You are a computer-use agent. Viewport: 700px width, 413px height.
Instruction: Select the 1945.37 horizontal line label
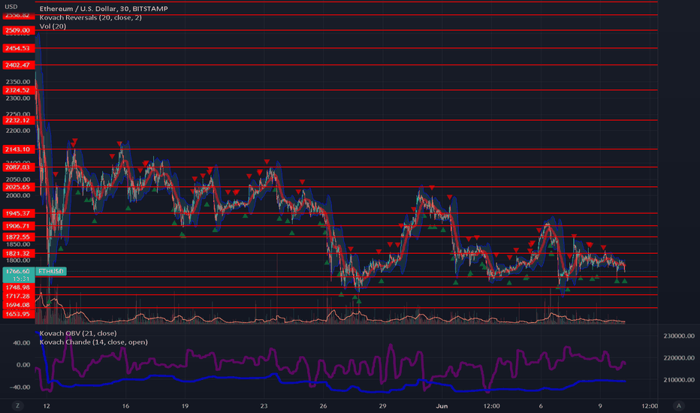(x=19, y=213)
